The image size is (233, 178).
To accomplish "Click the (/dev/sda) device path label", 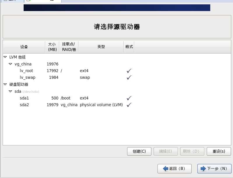I will 31,92.
